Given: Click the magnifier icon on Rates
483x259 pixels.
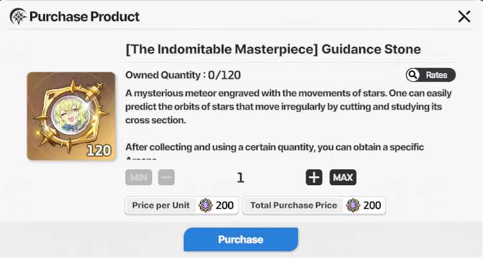Looking at the screenshot, I should point(414,75).
